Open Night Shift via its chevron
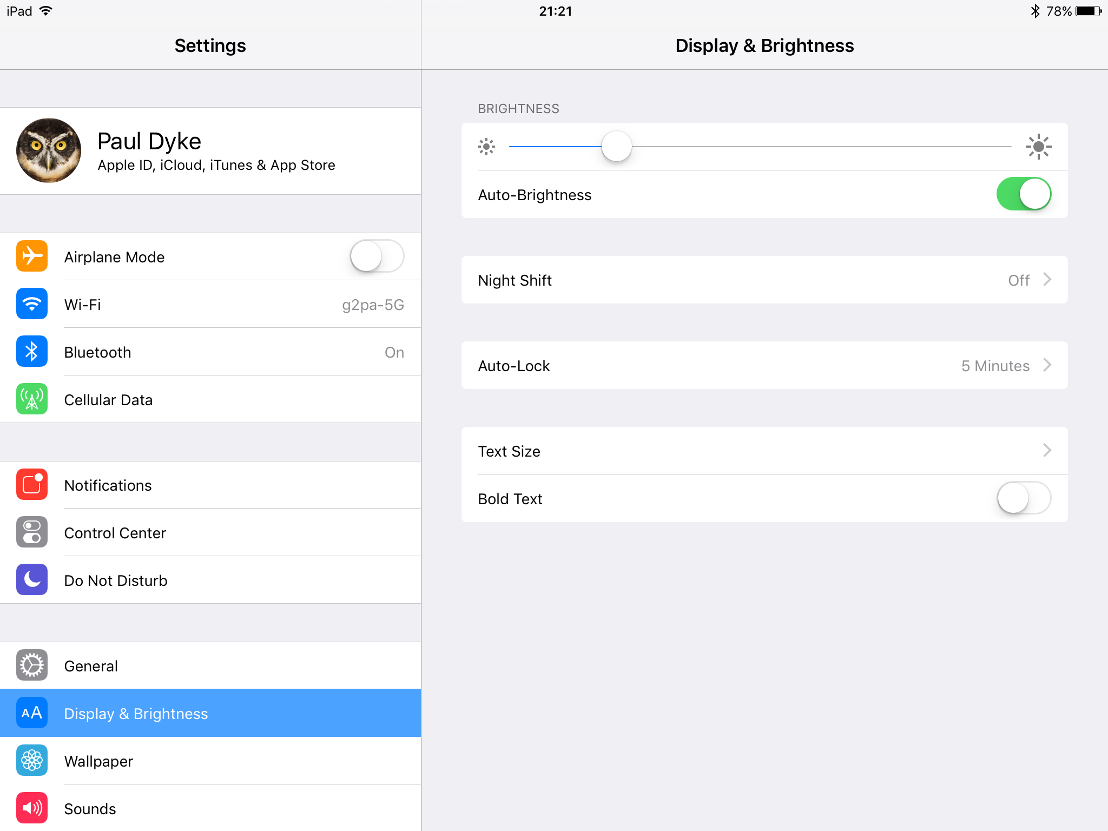Viewport: 1108px width, 831px height. tap(1047, 280)
